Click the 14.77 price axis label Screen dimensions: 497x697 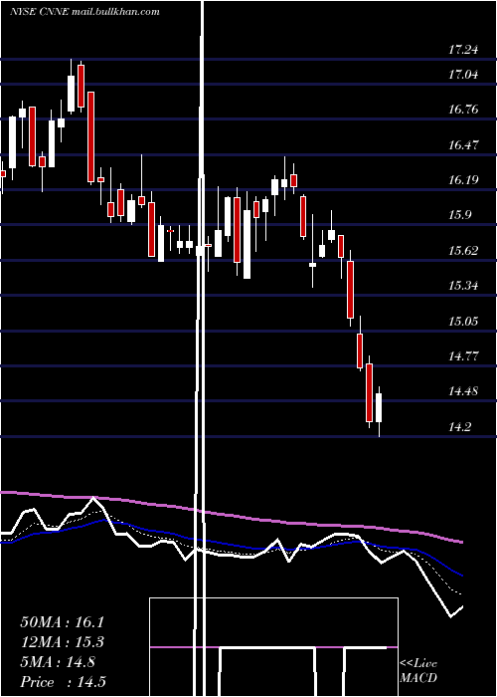[463, 356]
